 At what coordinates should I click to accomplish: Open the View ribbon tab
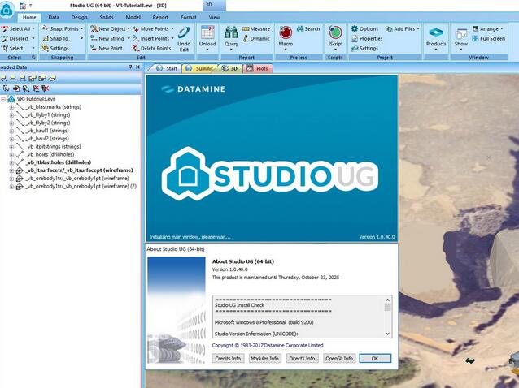coord(214,18)
